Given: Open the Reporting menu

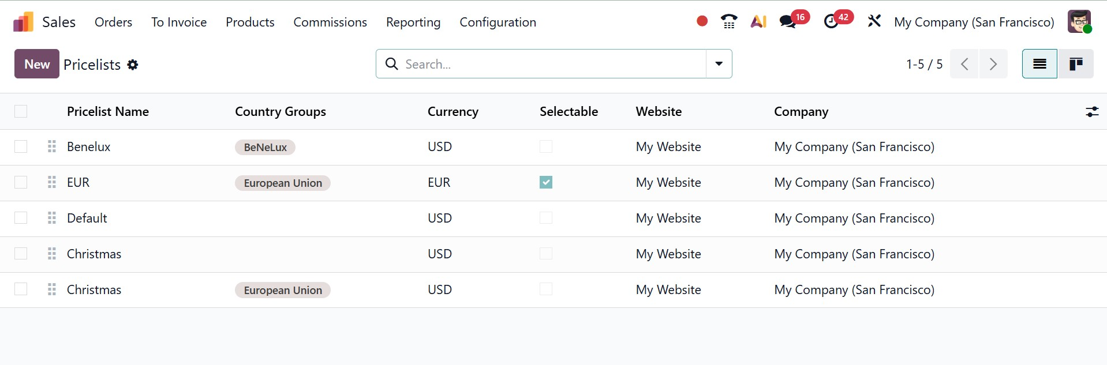Looking at the screenshot, I should (413, 22).
